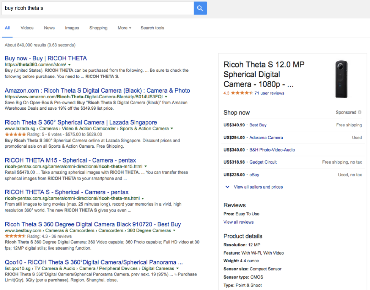Image resolution: width=370 pixels, height=290 pixels.
Task: Click the Sponsored info icon
Action: [359, 112]
